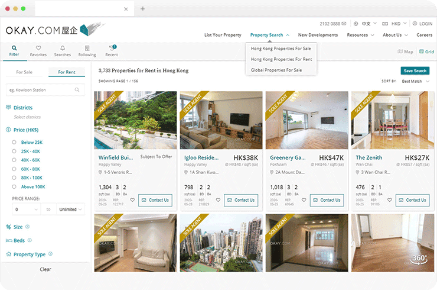
Task: Open the Greenery Garden property photo
Action: [306, 120]
